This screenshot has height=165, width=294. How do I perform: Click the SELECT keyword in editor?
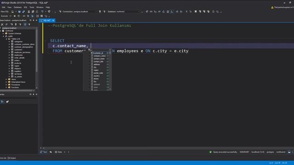coord(57,41)
